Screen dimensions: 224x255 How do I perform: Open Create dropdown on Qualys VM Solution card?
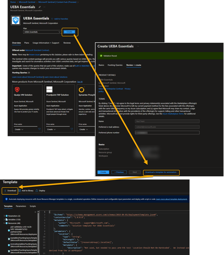[x=19, y=129]
